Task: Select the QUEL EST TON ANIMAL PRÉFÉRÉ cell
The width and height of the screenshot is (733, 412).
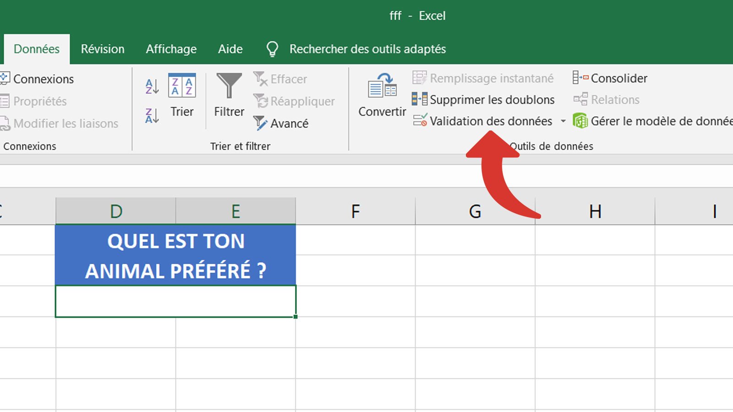Action: point(175,255)
